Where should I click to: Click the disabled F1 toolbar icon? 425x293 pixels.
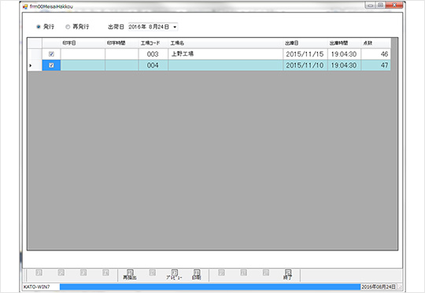[39, 273]
